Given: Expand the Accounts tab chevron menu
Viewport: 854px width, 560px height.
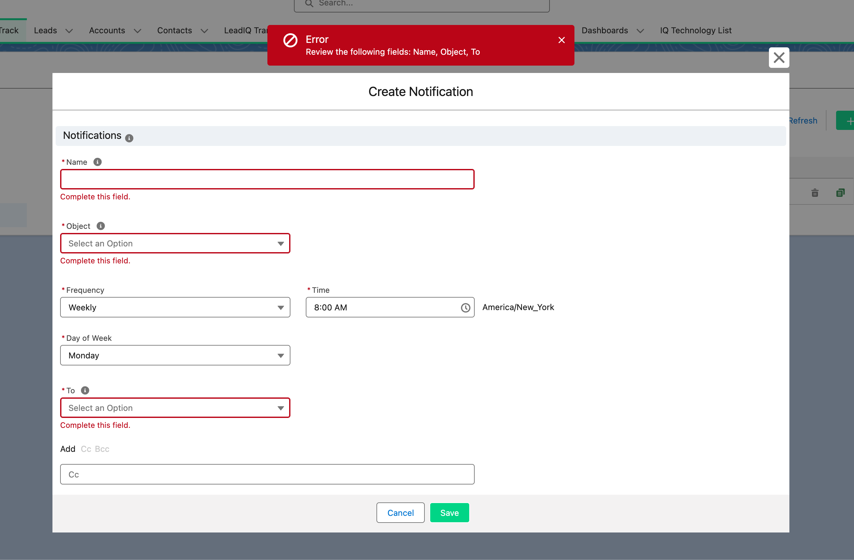Looking at the screenshot, I should pos(138,31).
